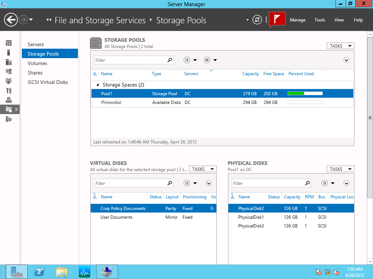373x279 pixels.
Task: Open the View menu
Action: point(339,20)
